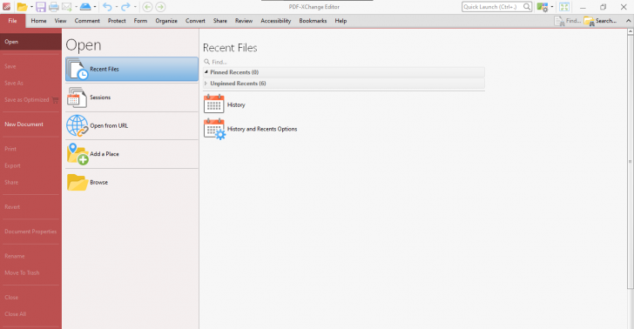Expand the Unpinned Recents (6) group

[x=206, y=84]
